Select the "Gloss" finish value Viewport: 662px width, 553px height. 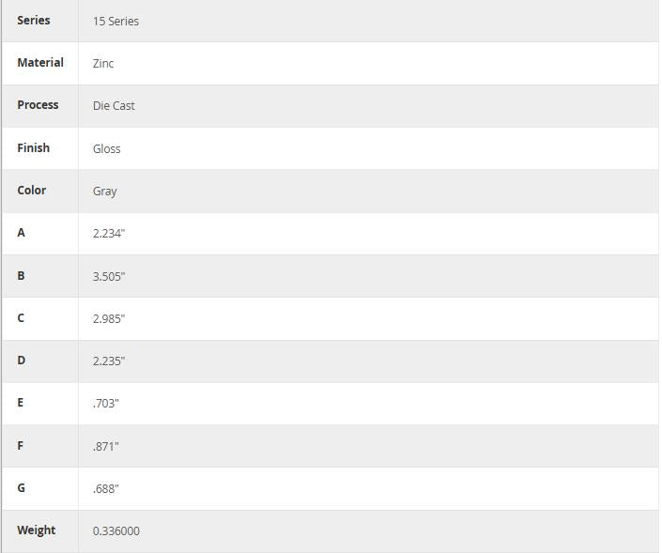coord(106,148)
